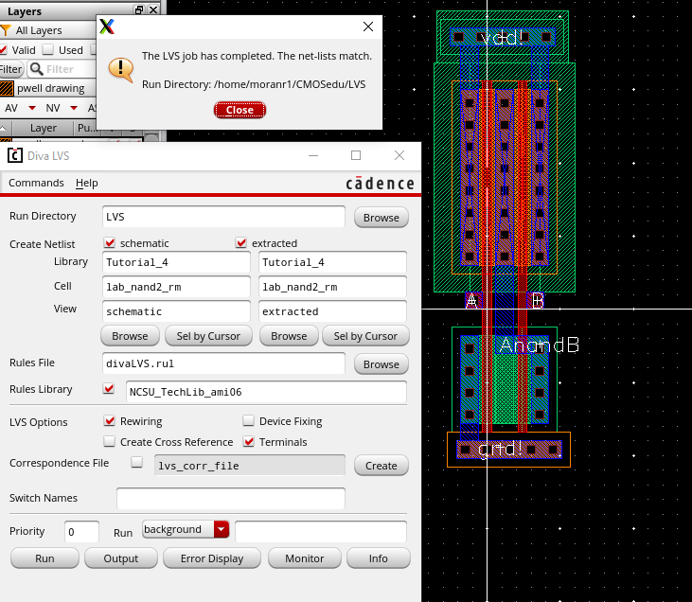Click the Run button
Viewport: 692px width, 602px height.
pos(44,558)
